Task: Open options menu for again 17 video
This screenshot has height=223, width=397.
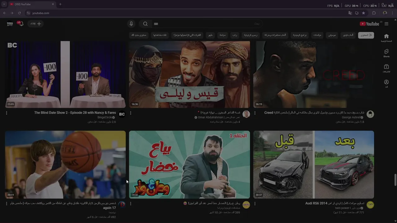Action: [7, 203]
